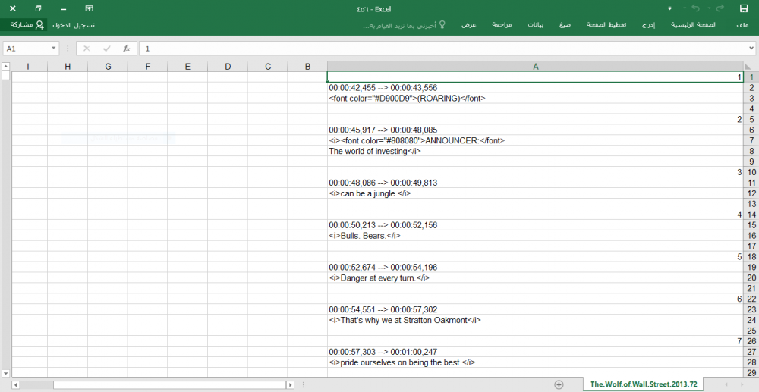Click cell 'can be a jungle.'
This screenshot has width=759, height=392.
(535, 193)
